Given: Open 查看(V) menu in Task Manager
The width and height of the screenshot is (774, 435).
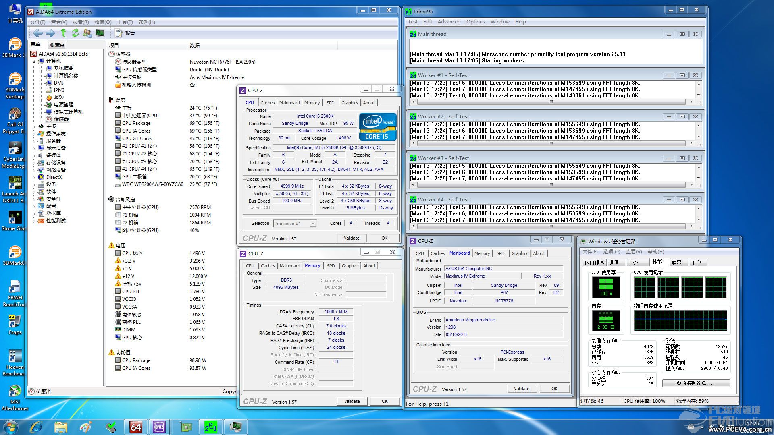Looking at the screenshot, I should coord(634,252).
